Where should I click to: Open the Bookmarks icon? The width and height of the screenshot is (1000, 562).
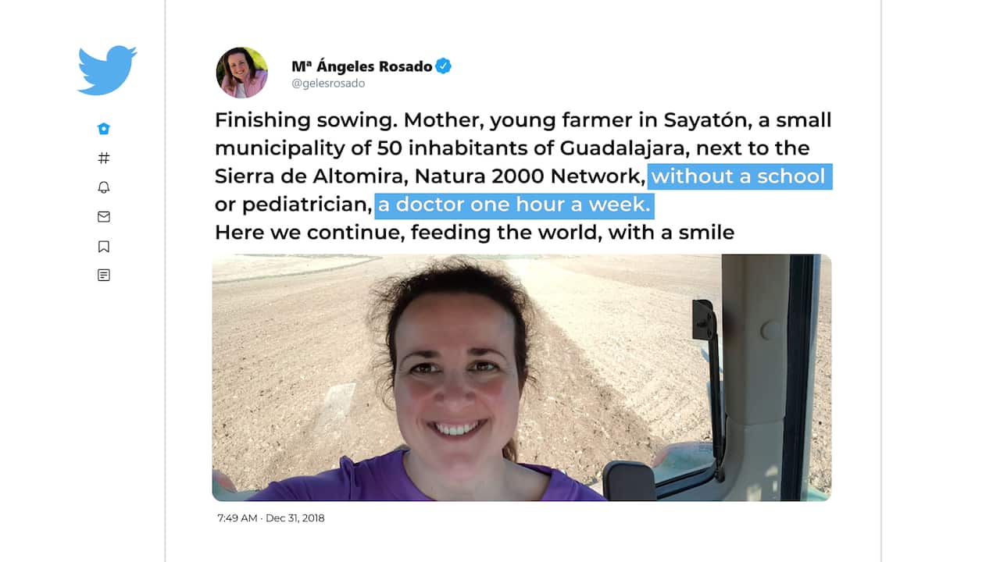(104, 247)
